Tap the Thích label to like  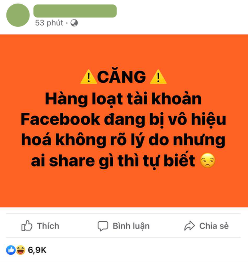click(48, 226)
